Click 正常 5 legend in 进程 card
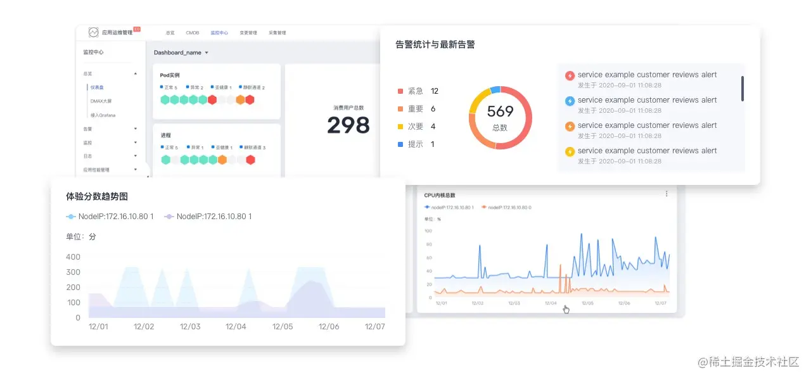 click(x=169, y=148)
